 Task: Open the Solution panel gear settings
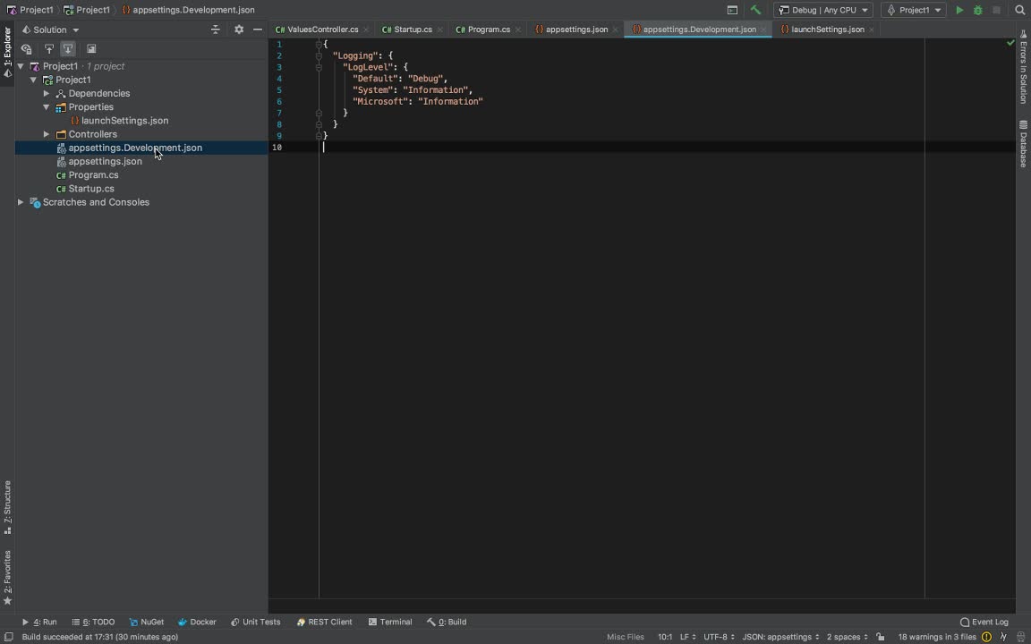239,30
